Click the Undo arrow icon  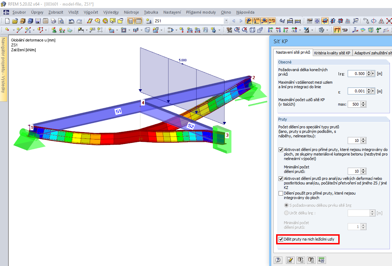[x=72, y=21]
